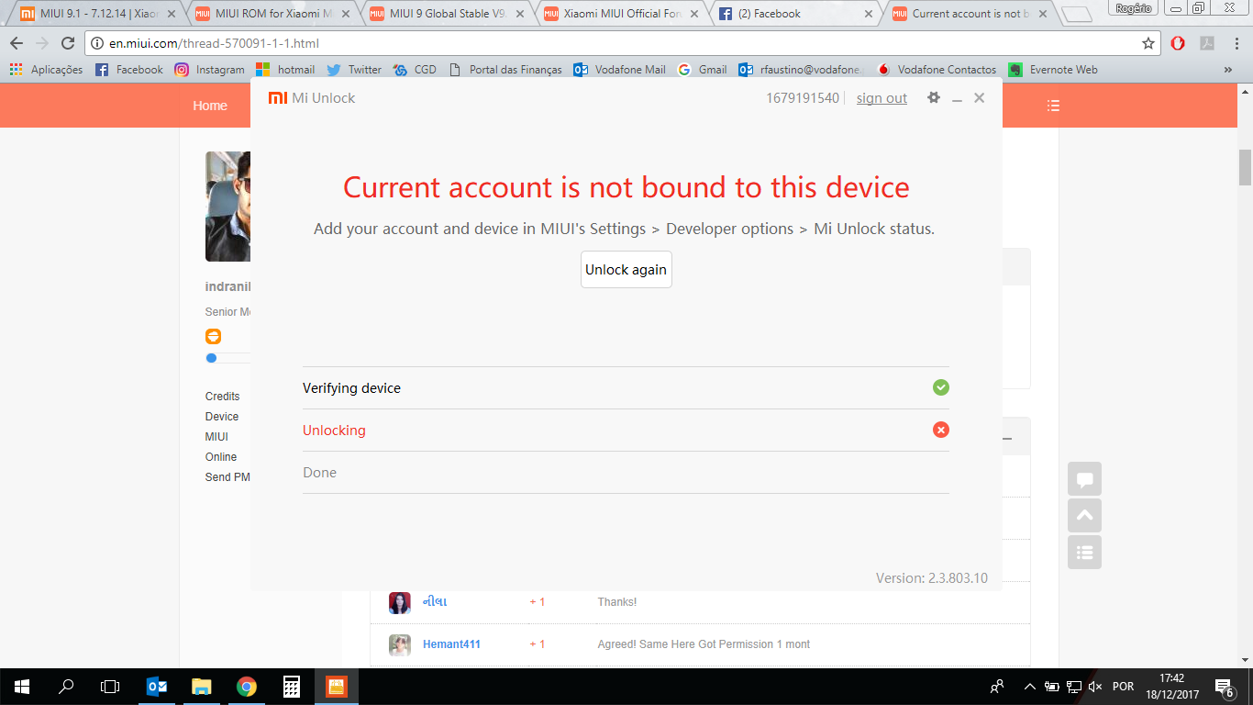Reload the current page
This screenshot has width=1253, height=705.
click(68, 43)
